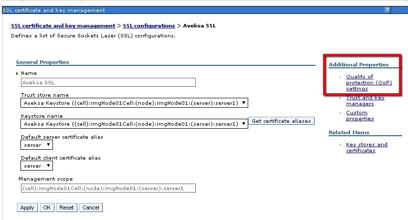408x220 pixels.
Task: Cancel the SSL configuration changes
Action: pos(91,208)
